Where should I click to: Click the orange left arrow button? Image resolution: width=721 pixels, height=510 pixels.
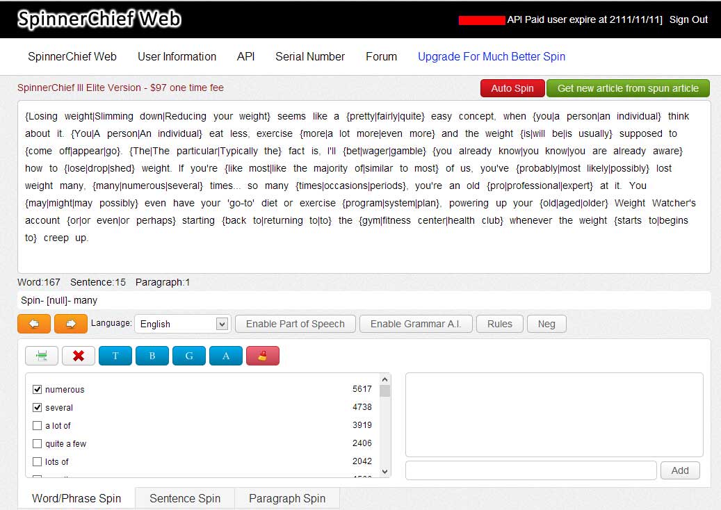[33, 324]
